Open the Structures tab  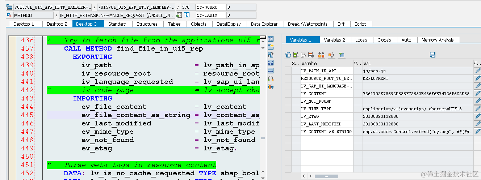(147, 24)
